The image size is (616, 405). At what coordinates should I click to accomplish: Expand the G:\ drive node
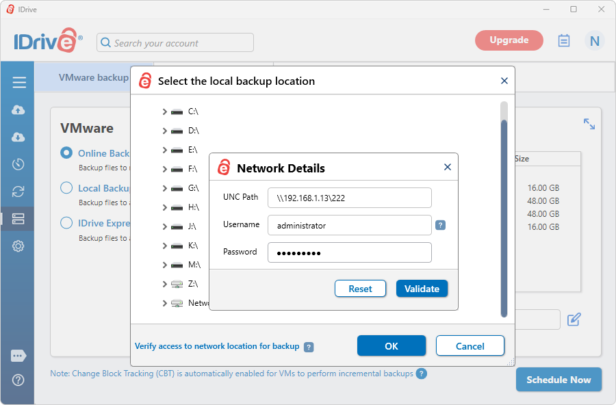tap(164, 189)
